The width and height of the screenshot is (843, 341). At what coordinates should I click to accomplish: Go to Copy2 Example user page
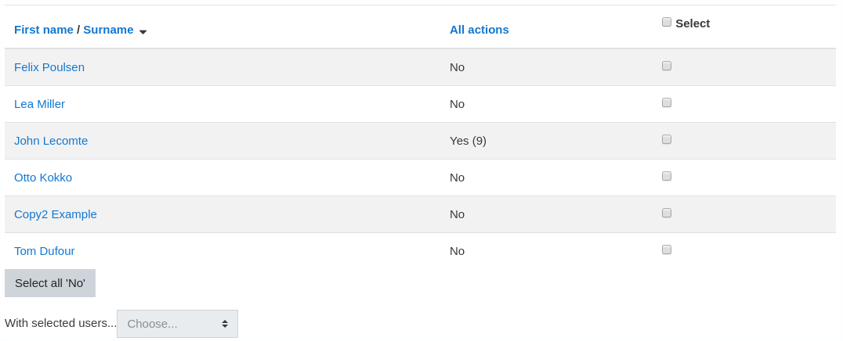point(56,214)
